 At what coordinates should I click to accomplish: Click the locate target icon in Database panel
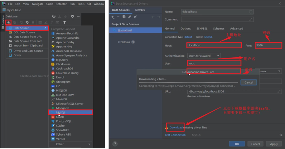54,16
